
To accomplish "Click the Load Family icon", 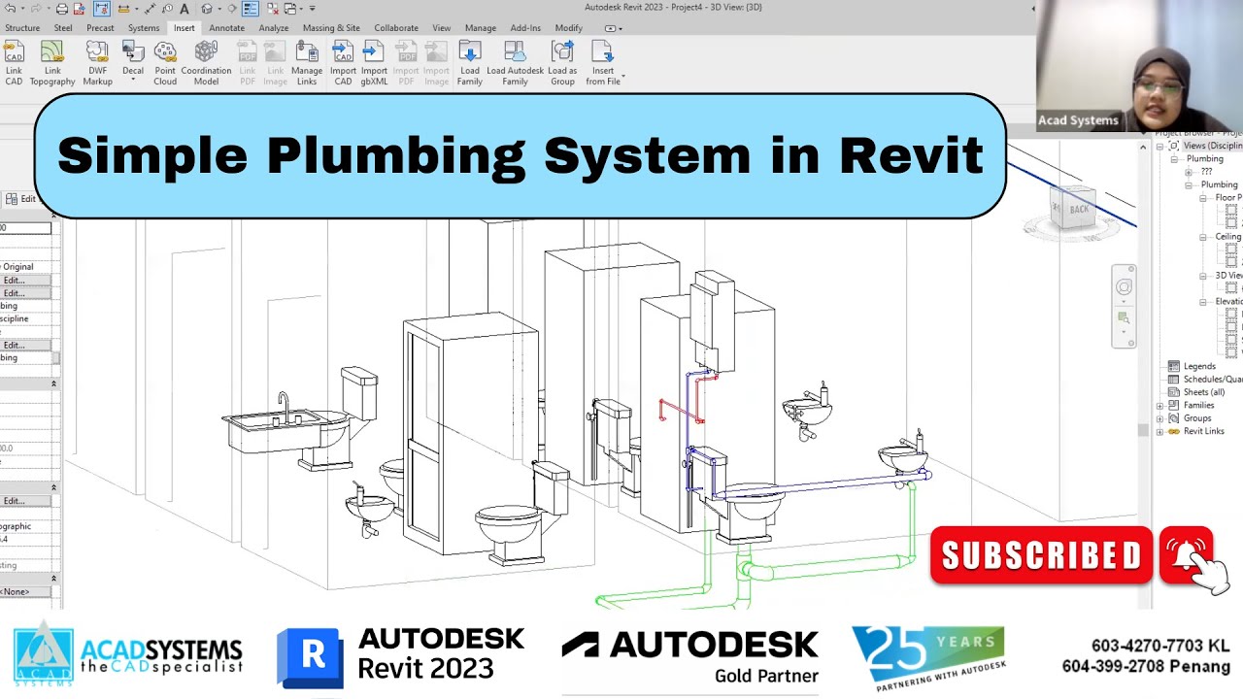I will coord(470,52).
